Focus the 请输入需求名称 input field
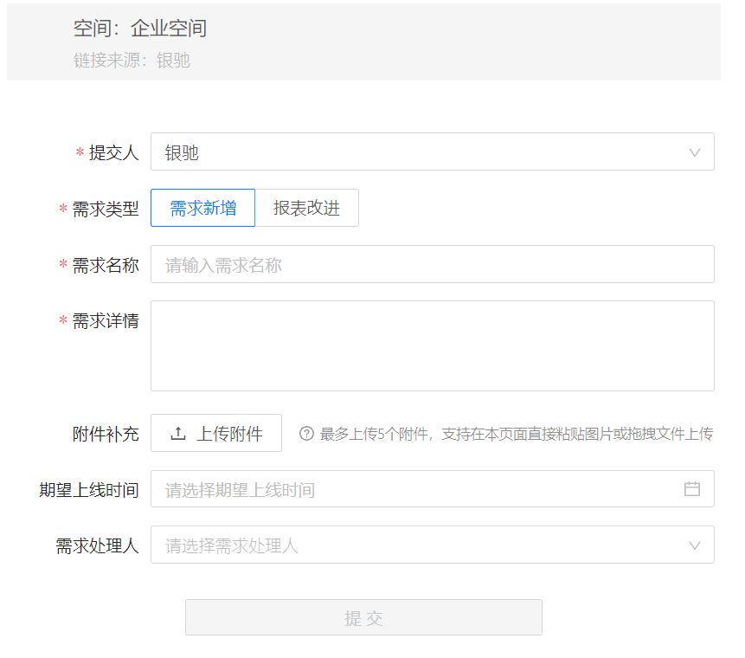 tap(432, 265)
